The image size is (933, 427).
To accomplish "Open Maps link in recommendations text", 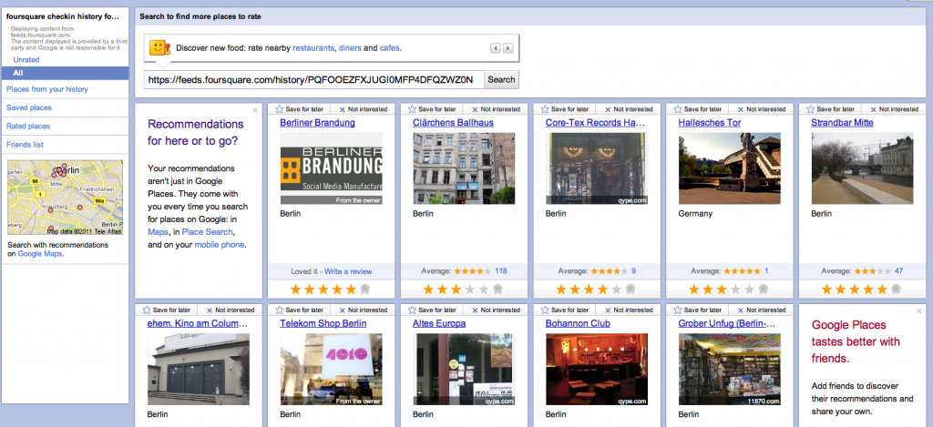I will [158, 231].
